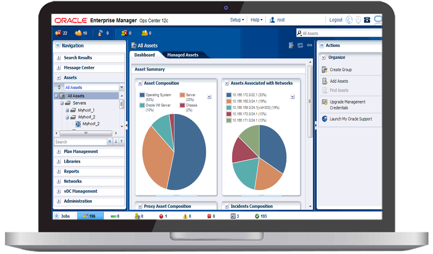
Task: Click the refresh arrows icon in All Assets header
Action: (x=300, y=45)
